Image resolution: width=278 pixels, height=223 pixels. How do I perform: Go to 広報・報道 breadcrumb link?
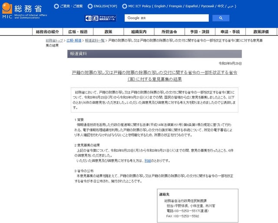[x=74, y=40]
